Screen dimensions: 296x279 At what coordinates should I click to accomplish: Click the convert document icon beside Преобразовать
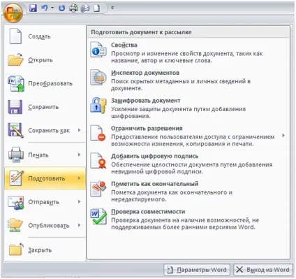(x=16, y=83)
